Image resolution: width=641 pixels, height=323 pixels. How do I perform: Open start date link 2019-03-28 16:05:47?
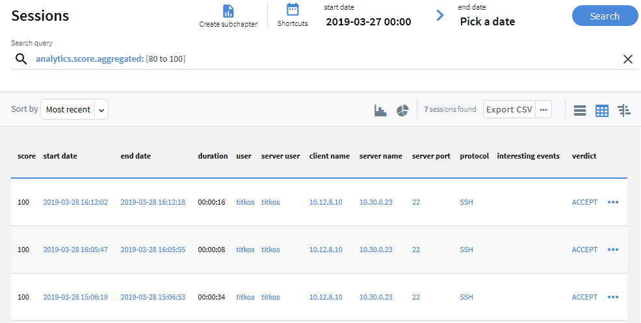75,250
